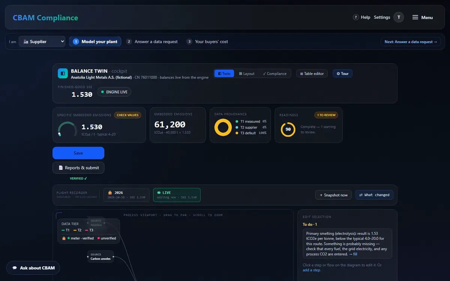Open the Table editor
The height and width of the screenshot is (281, 450).
coord(312,73)
